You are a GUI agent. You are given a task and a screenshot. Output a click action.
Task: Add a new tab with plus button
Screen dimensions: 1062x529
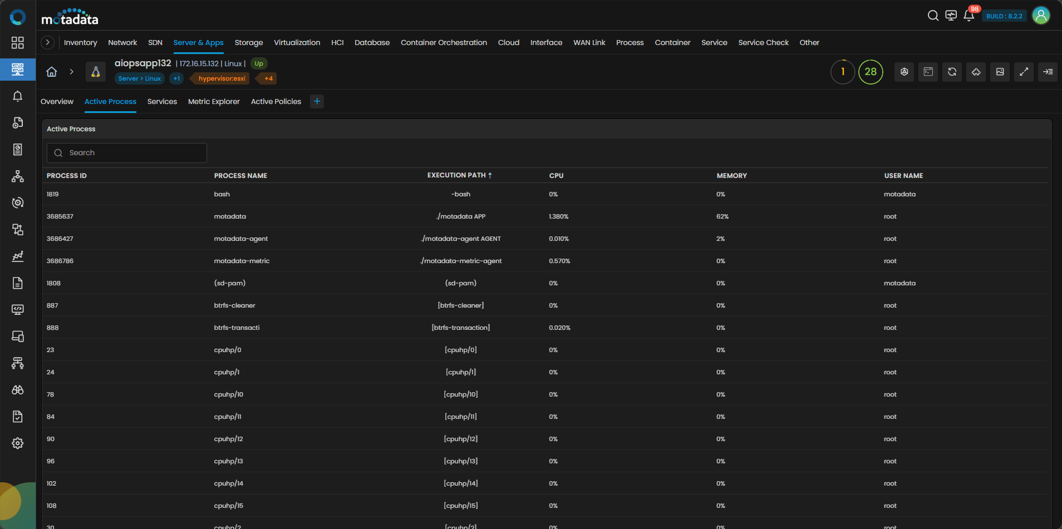point(317,101)
